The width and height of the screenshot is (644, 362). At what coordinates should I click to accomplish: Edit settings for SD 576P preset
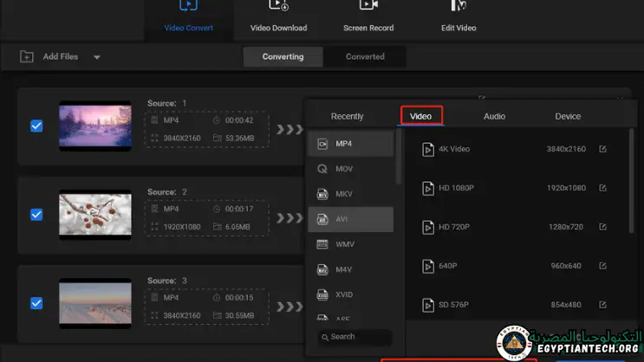[x=602, y=305]
